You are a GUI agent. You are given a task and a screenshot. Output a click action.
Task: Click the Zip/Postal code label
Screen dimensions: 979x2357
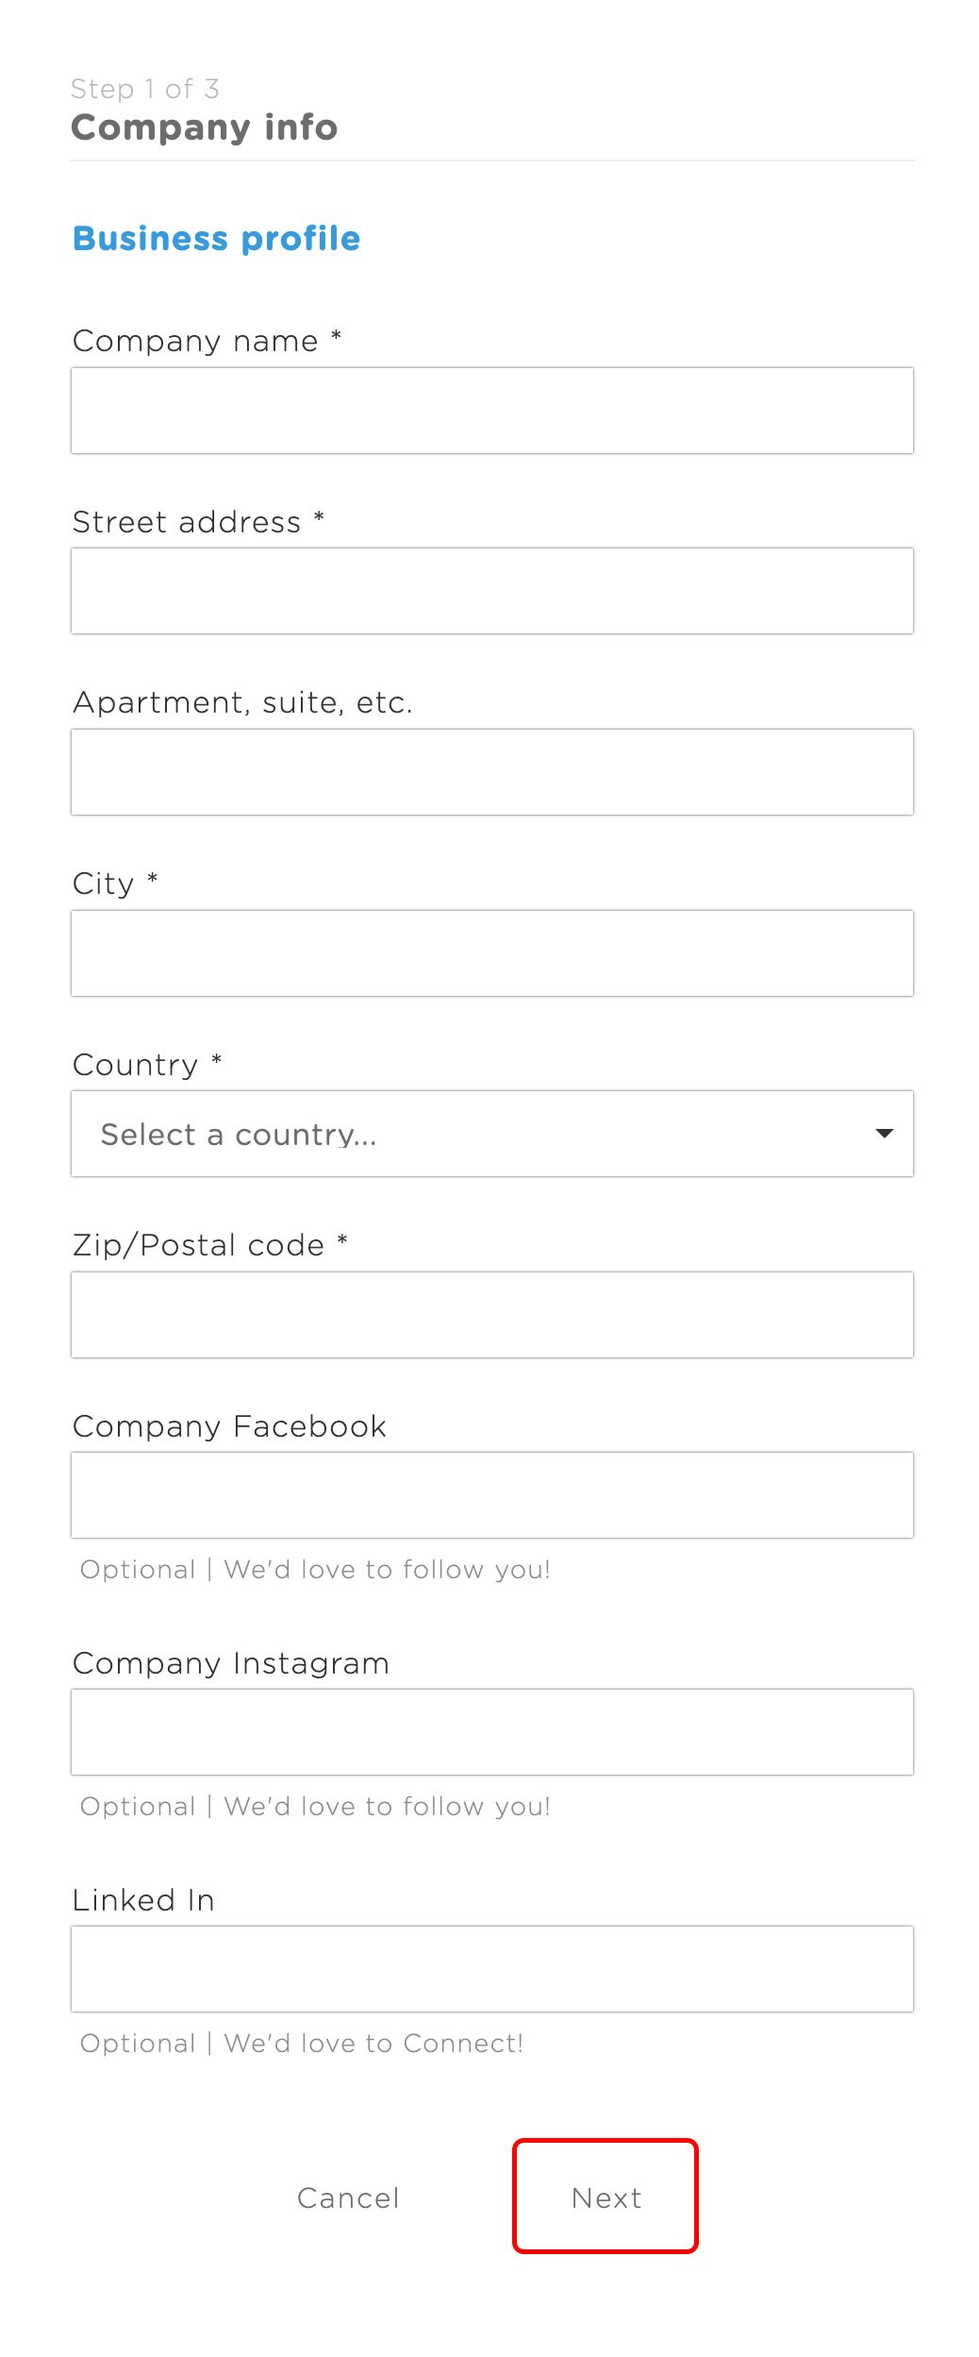point(198,1245)
